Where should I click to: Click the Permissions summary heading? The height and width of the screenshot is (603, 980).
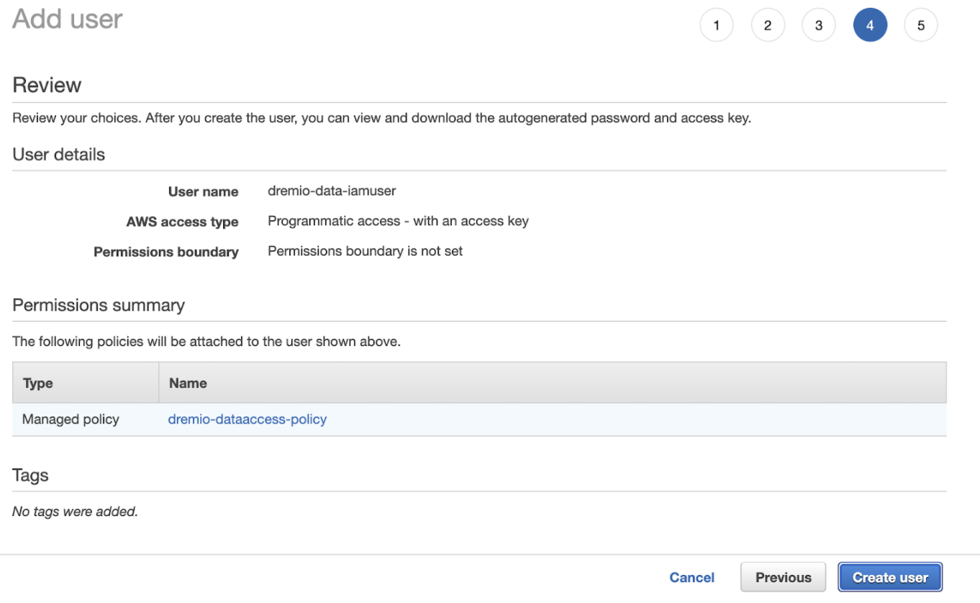(x=99, y=305)
